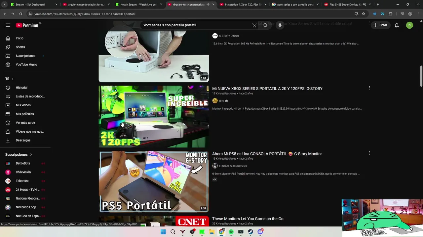Open El Señor de las Reviews channel
The height and width of the screenshot is (237, 423).
pyautogui.click(x=233, y=166)
